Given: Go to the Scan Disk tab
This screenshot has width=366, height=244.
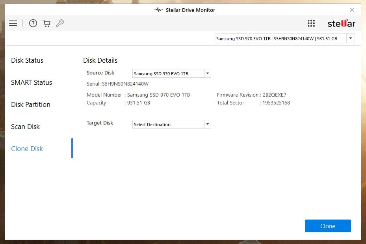Looking at the screenshot, I should [26, 127].
